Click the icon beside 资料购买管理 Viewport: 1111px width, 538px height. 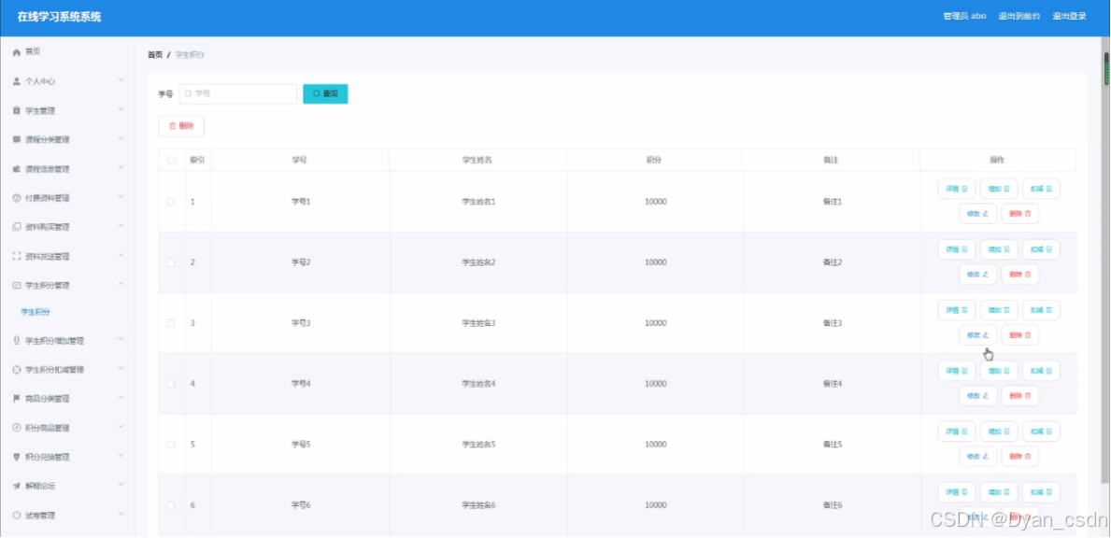(x=17, y=227)
